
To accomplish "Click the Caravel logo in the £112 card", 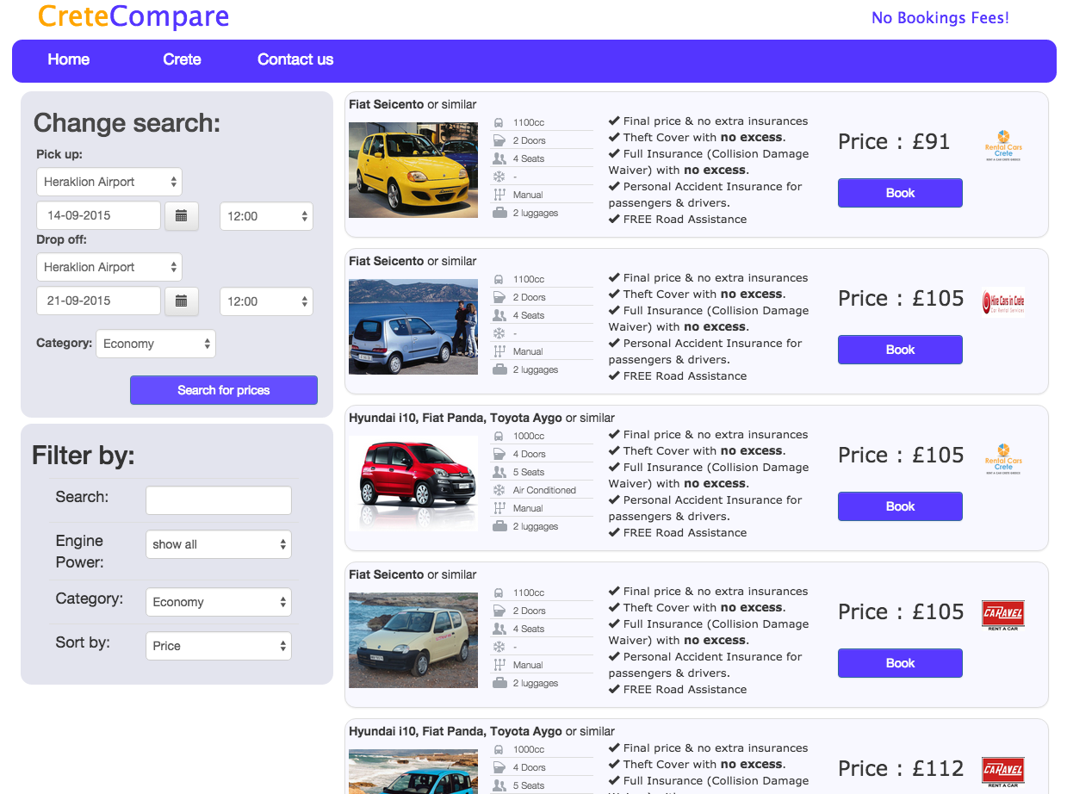I will 1003,772.
